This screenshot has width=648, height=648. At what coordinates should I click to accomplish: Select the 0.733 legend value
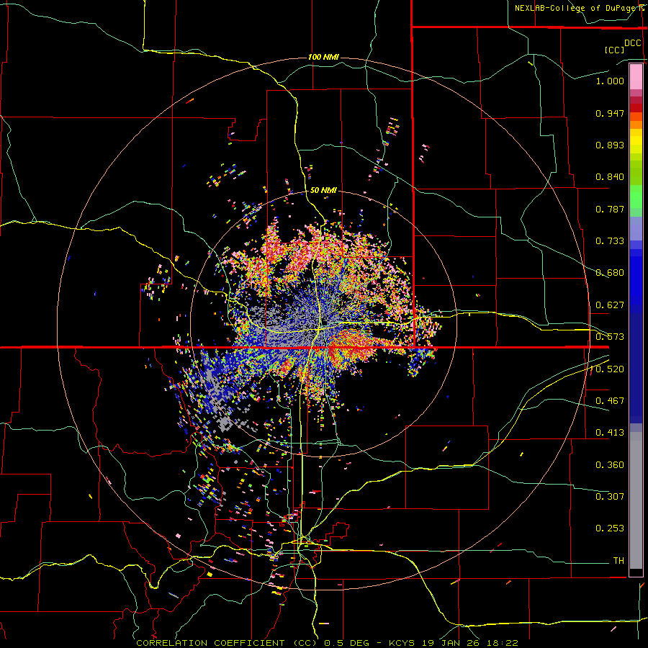[x=610, y=241]
